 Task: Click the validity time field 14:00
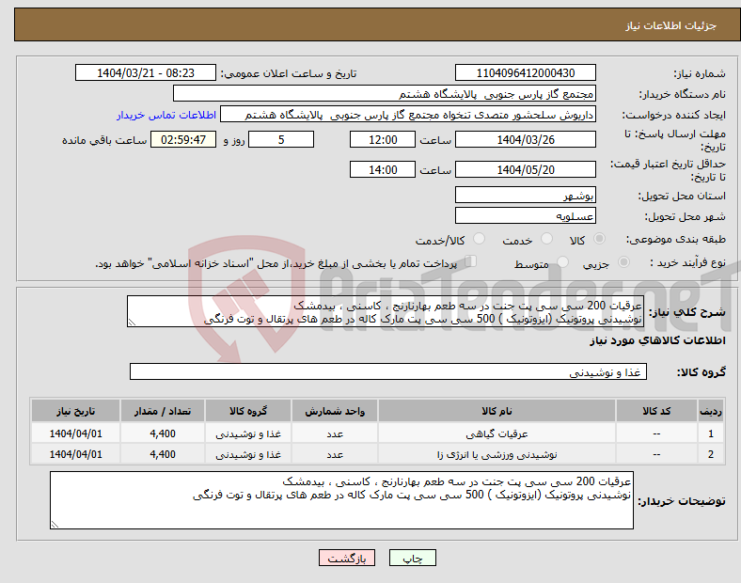coord(383,169)
